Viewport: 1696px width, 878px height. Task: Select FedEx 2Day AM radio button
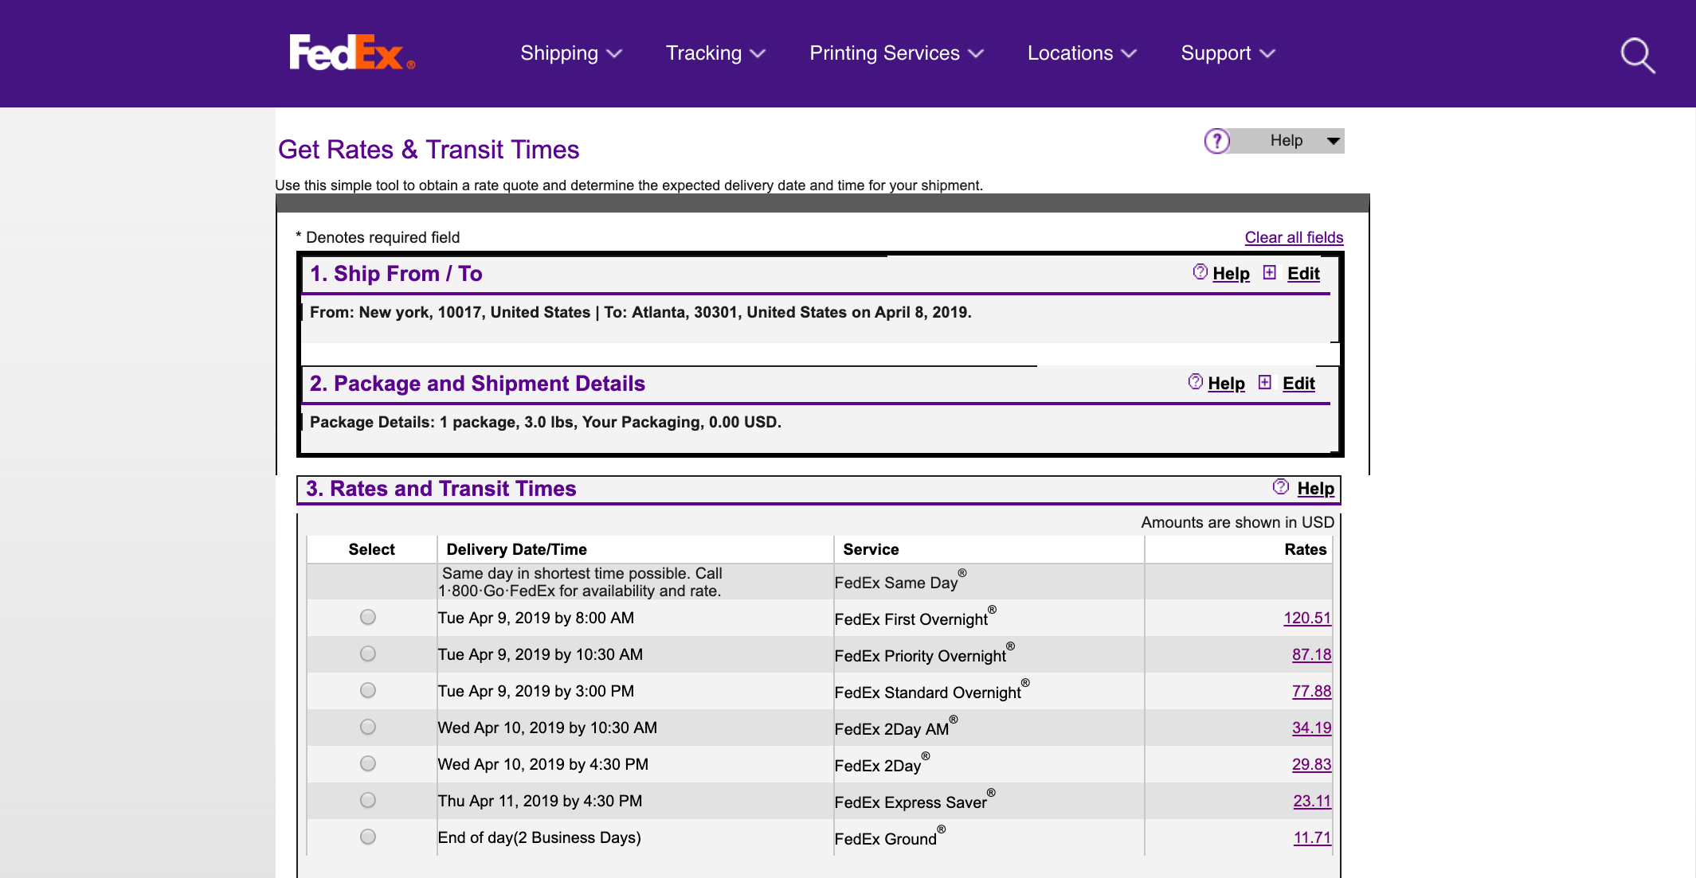(x=367, y=727)
